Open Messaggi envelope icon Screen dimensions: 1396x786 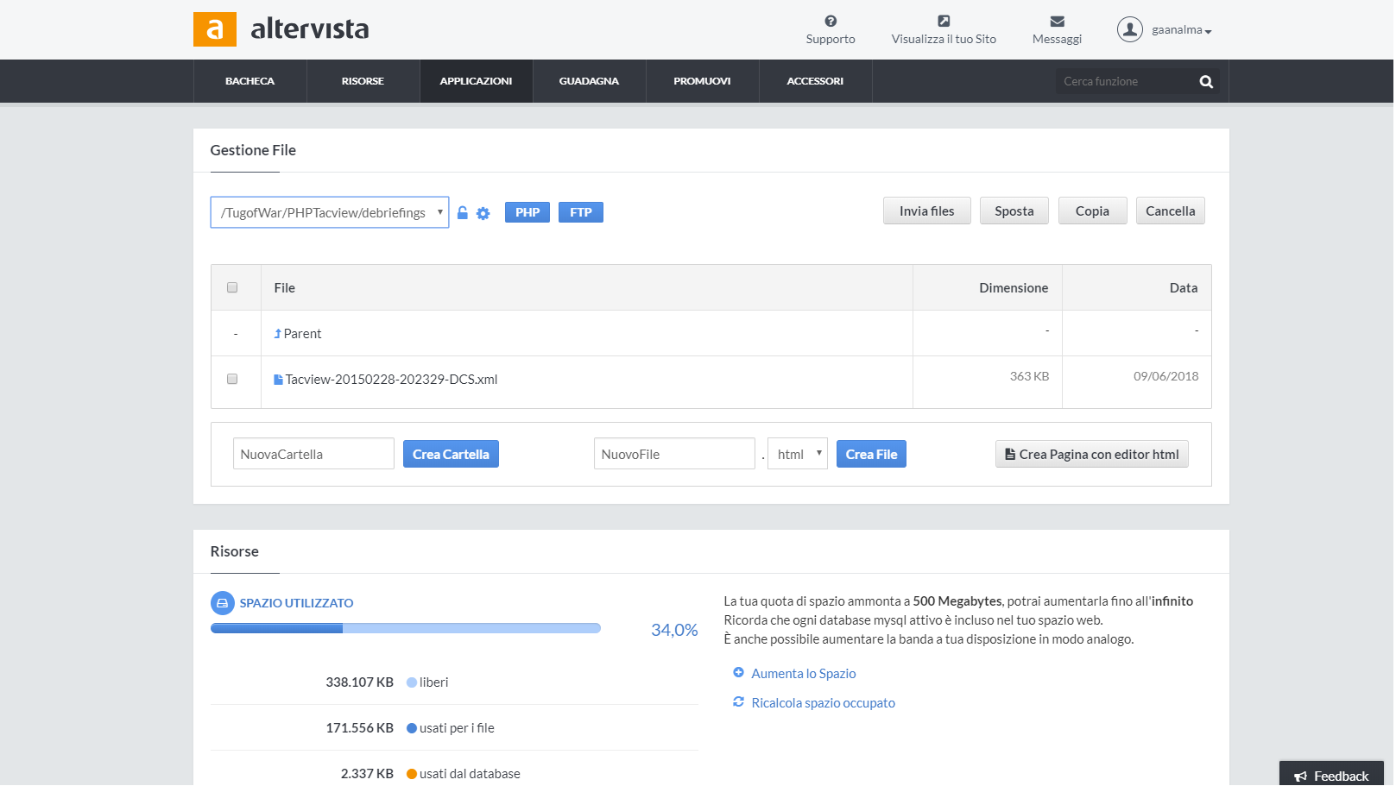tap(1058, 21)
